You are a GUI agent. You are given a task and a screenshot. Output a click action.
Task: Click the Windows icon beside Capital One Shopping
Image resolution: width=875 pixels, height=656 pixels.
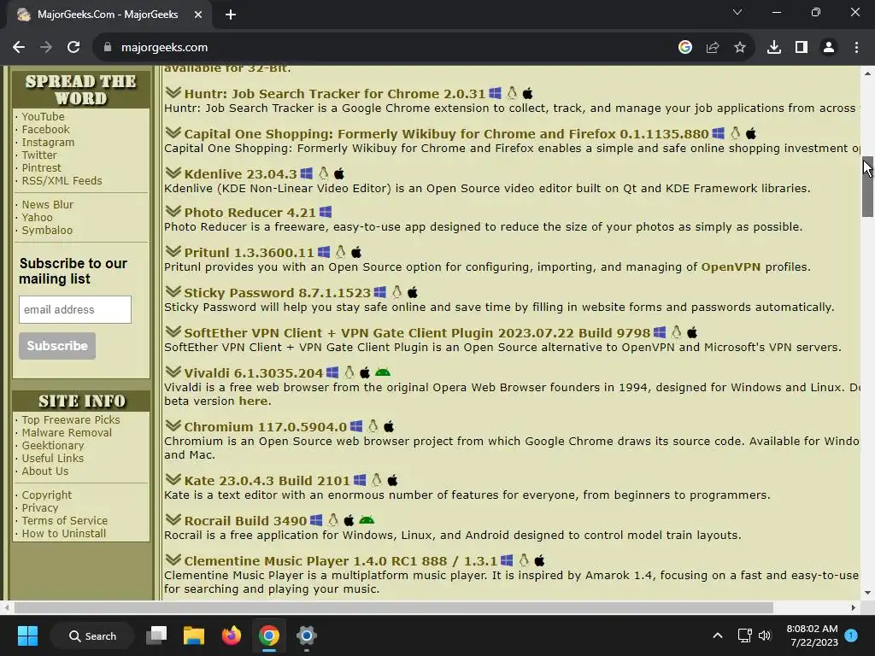[x=718, y=133]
